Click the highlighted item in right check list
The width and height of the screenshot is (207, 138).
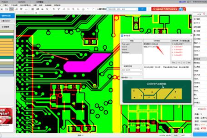point(200,59)
